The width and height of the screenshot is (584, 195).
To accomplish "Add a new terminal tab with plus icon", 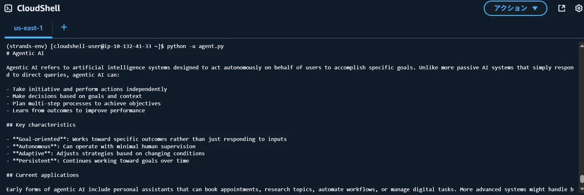I will [64, 28].
